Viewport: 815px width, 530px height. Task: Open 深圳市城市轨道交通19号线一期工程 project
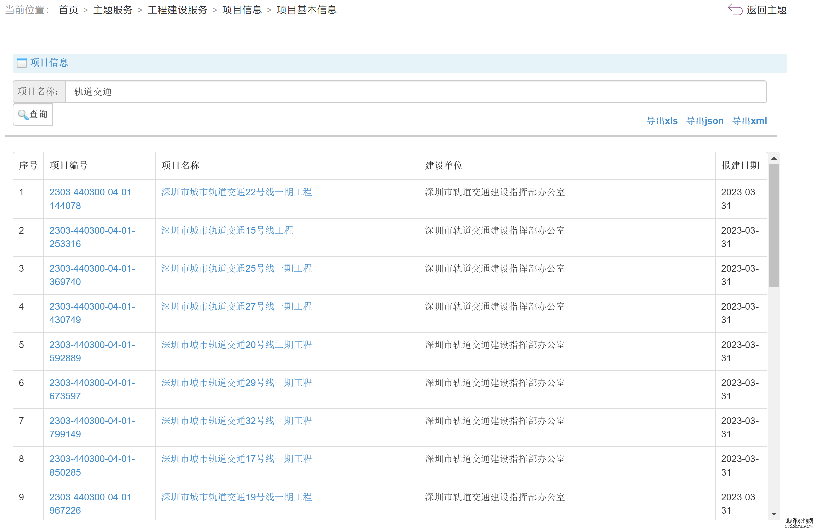tap(237, 497)
